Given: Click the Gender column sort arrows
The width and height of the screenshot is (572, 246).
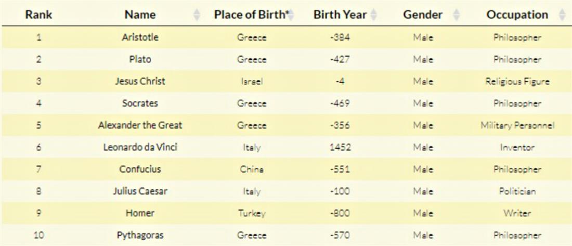Looking at the screenshot, I should pyautogui.click(x=456, y=15).
